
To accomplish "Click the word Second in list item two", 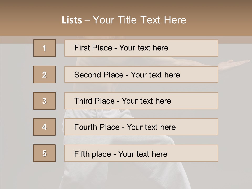I will click(88, 75).
